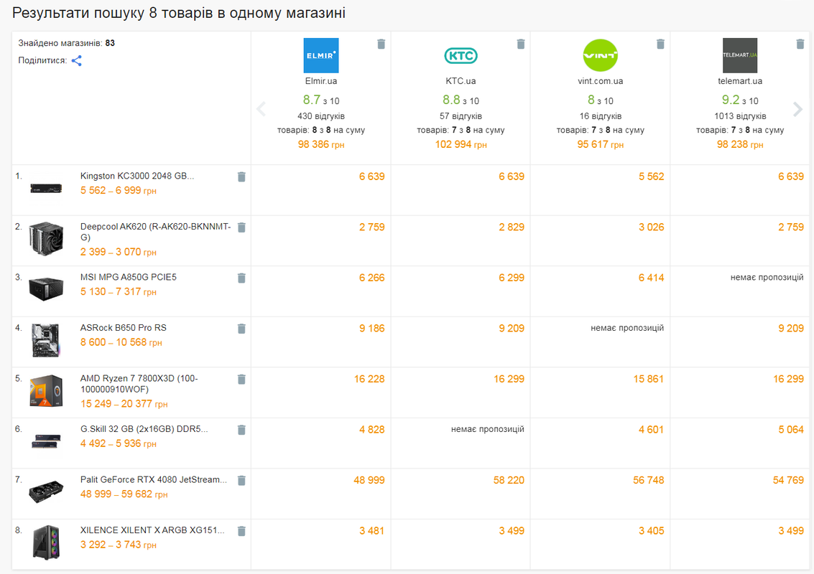Image resolution: width=814 pixels, height=574 pixels.
Task: Open the 1013 відгуків reviews for telemart.ua
Action: pos(740,116)
